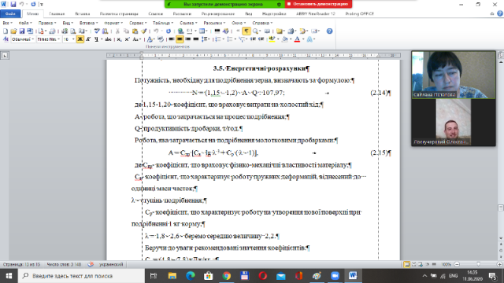This screenshot has width=504, height=283.
Task: Click the Format Painter brush icon
Action: [143, 31]
